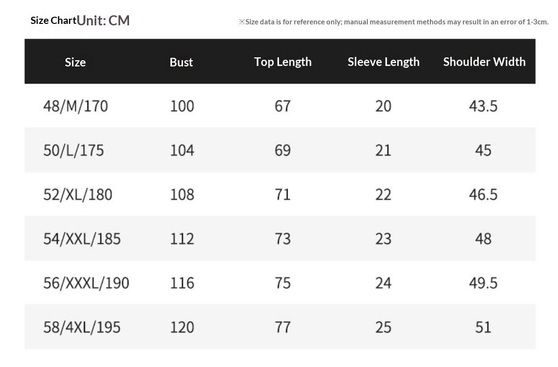Screen dimensions: 558x367
Task: Click shoulder width value 49.5
Action: (483, 283)
